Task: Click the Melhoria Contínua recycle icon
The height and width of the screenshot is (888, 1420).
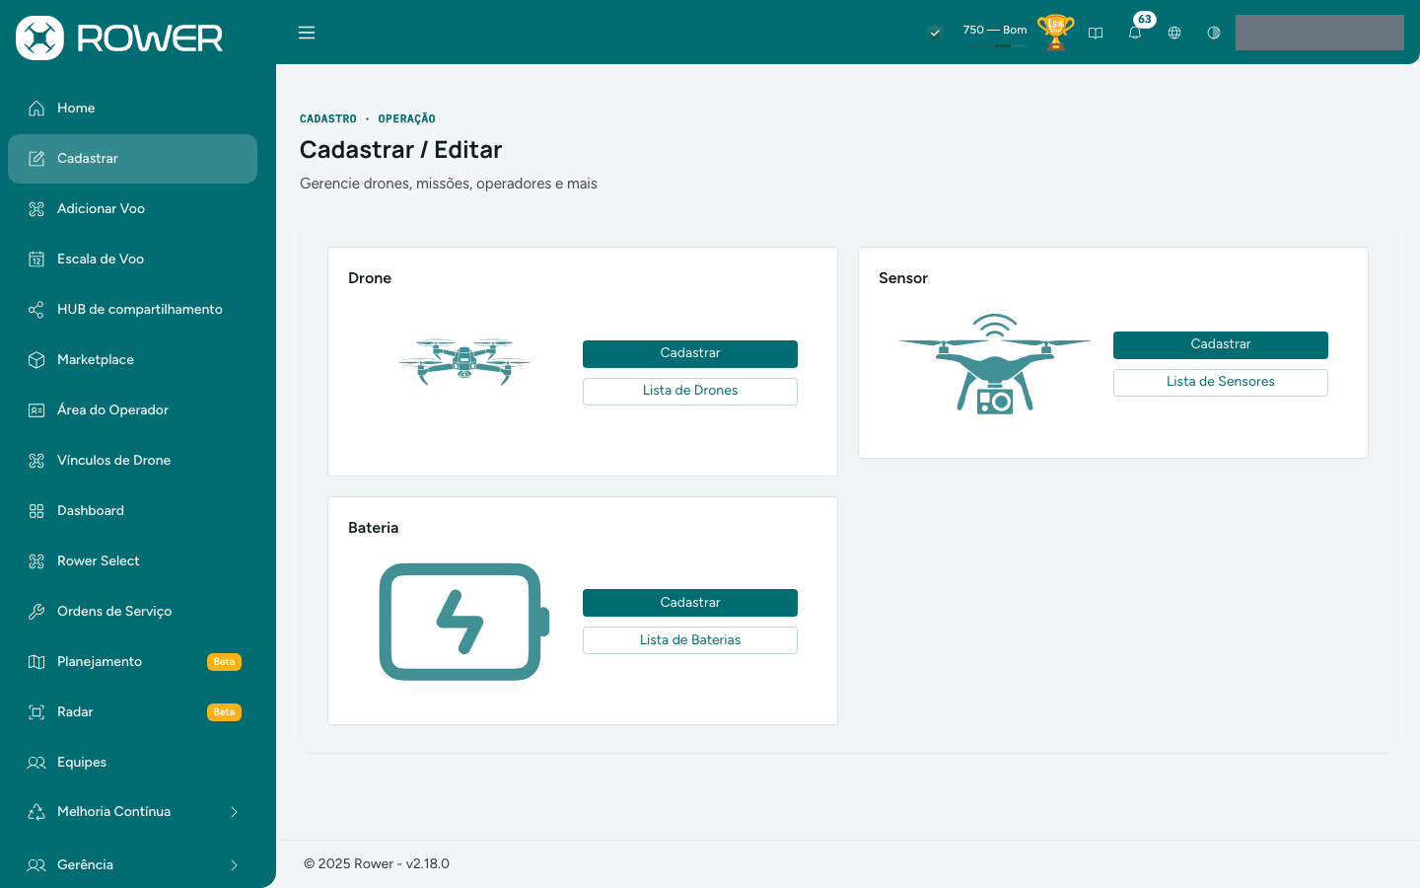Action: pyautogui.click(x=36, y=812)
